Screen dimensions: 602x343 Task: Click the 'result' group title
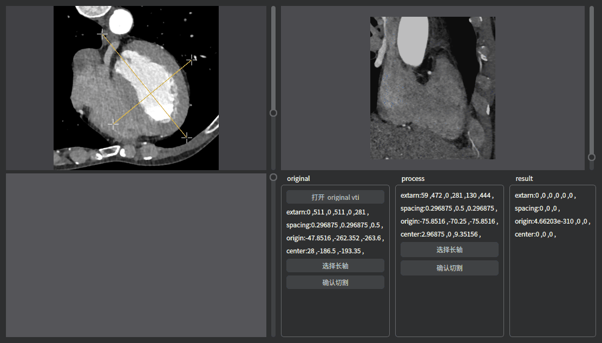pos(524,179)
